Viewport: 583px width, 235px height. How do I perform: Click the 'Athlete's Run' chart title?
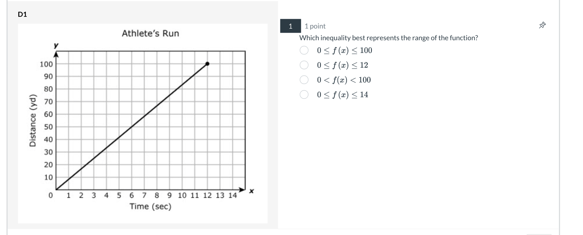pyautogui.click(x=150, y=34)
